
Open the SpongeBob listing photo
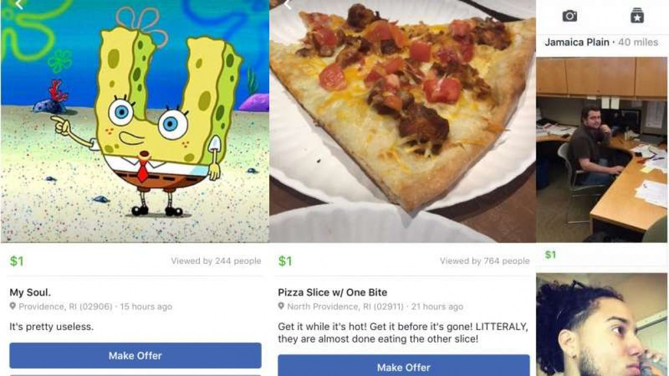click(x=135, y=121)
